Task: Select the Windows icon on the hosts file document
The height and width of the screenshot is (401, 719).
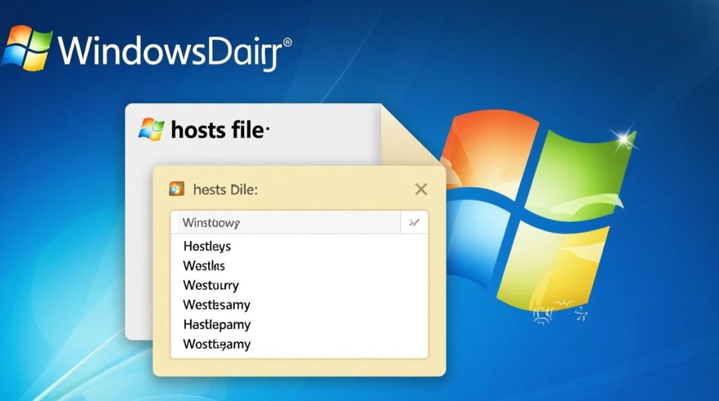Action: click(x=152, y=128)
